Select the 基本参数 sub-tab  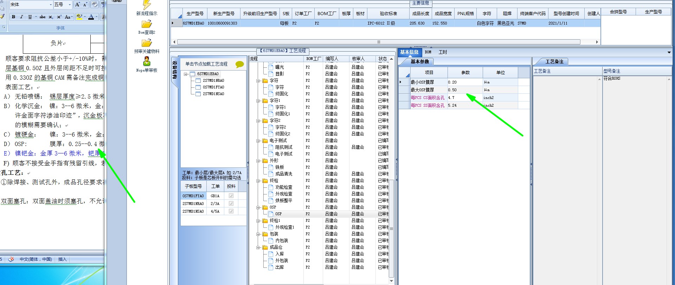pos(420,61)
